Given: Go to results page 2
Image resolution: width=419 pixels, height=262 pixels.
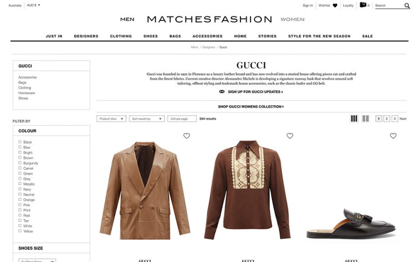Looking at the screenshot, I should tap(386, 119).
